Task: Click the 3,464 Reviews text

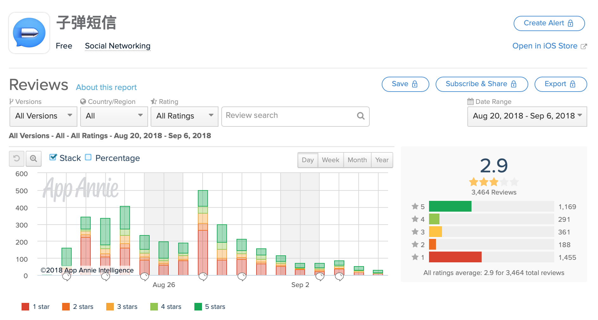Action: [x=494, y=192]
